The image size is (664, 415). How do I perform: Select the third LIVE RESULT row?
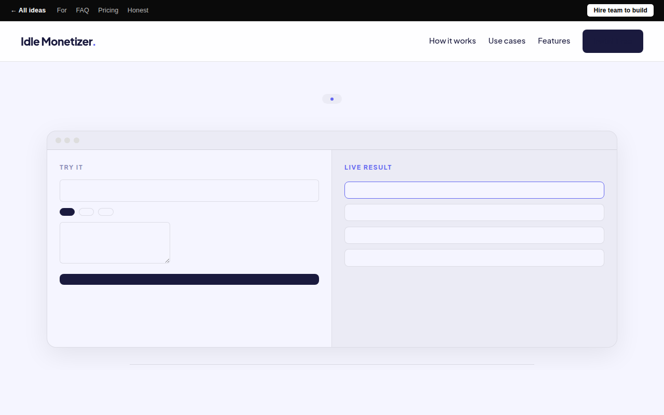474,235
